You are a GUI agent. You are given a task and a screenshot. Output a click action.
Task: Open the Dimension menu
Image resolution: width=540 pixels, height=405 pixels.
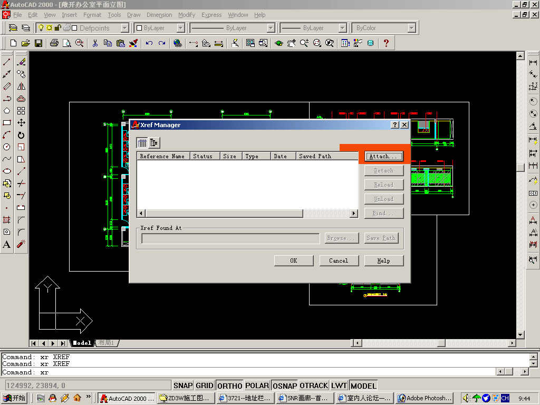(x=159, y=15)
